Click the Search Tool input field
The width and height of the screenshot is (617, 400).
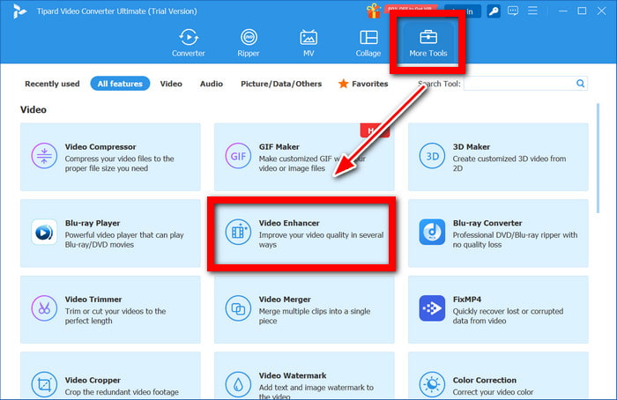pos(518,84)
